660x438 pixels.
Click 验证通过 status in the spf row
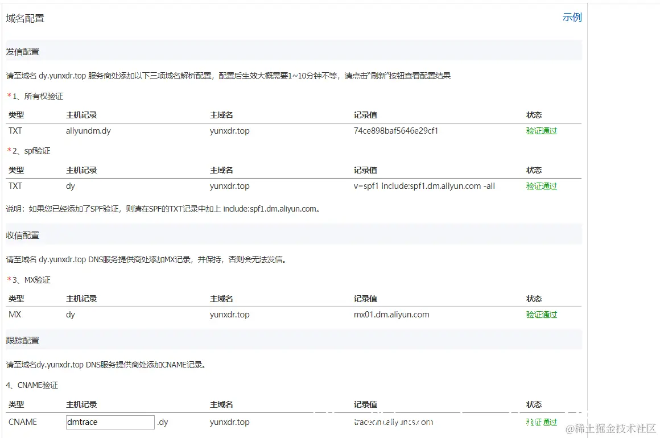pos(541,186)
